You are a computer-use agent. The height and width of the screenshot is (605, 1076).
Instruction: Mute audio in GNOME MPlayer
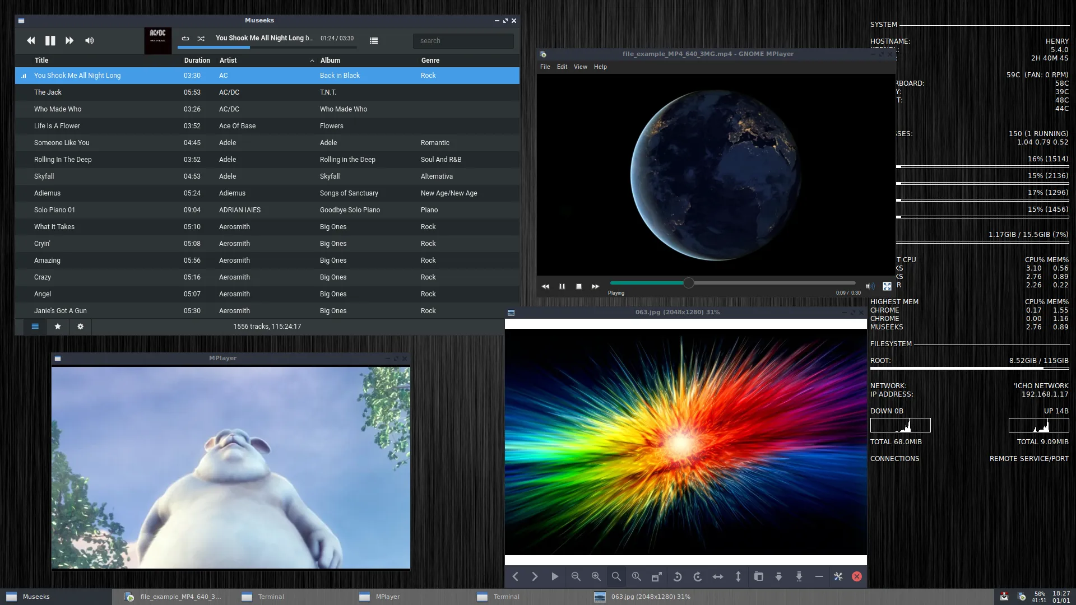click(869, 286)
